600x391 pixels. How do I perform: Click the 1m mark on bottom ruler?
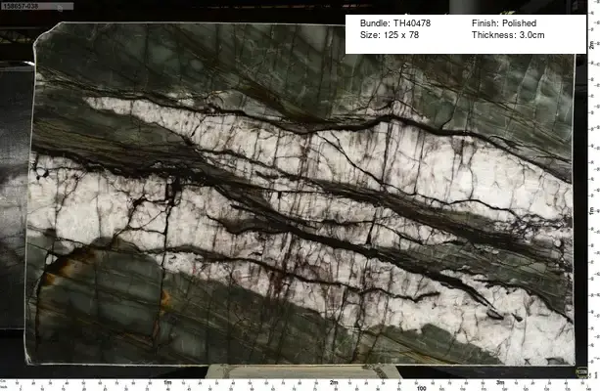[x=168, y=382]
